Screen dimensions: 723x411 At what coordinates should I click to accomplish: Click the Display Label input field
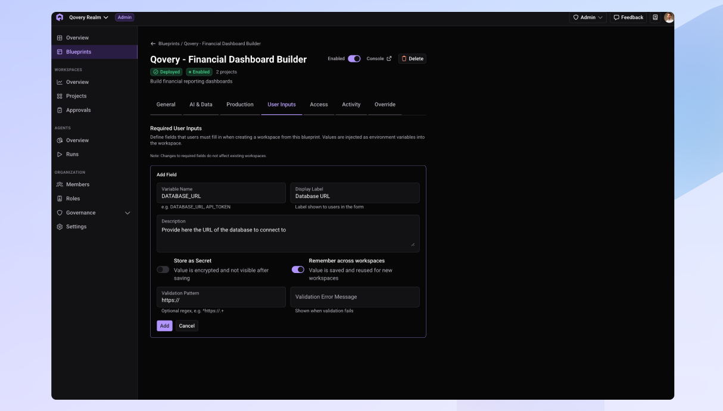tap(355, 193)
